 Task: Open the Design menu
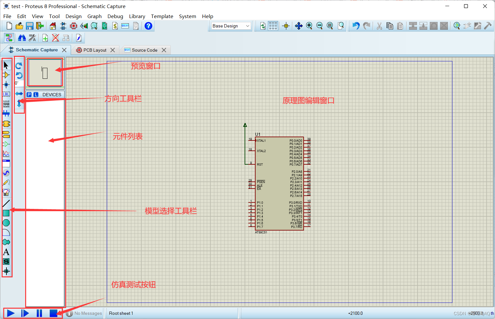pyautogui.click(x=74, y=16)
